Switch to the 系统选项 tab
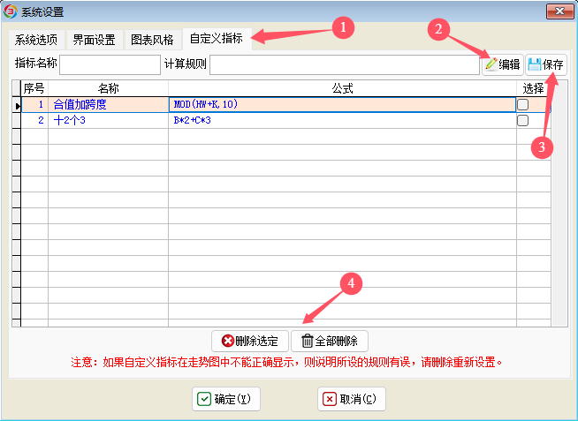The width and height of the screenshot is (578, 421). (36, 40)
